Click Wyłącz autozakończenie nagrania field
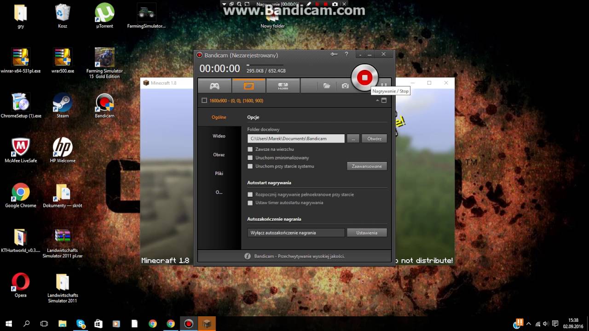Screen dimensions: 589x331 coord(296,233)
